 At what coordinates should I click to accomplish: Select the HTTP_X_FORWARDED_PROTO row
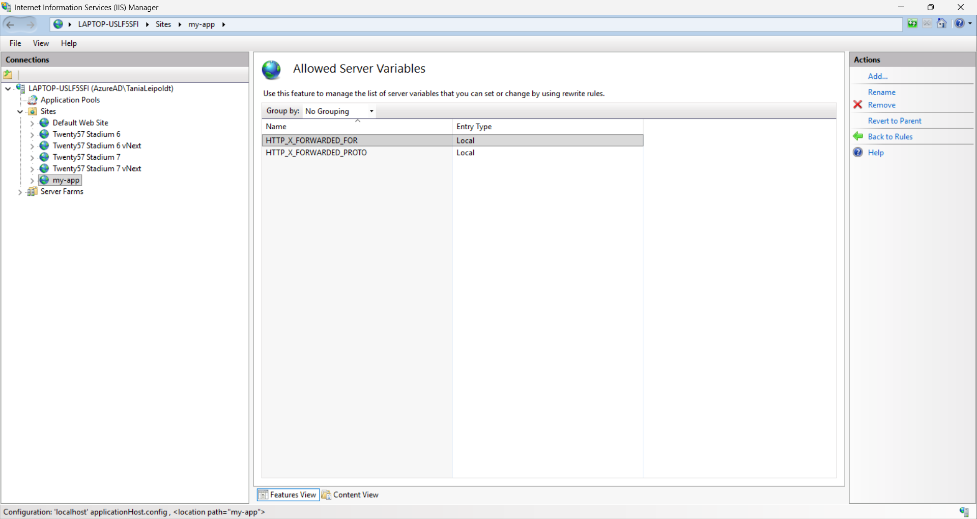[452, 153]
